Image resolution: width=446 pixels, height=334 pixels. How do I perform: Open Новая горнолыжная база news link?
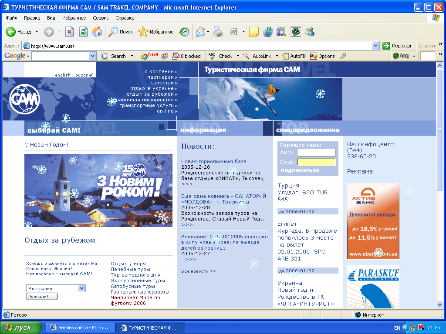pos(214,161)
